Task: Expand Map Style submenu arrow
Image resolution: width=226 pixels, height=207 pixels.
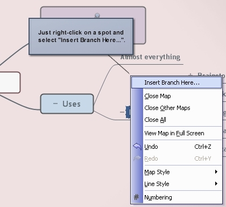Action: tap(216, 172)
